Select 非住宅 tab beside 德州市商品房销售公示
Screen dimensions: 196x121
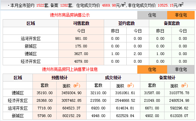181,15
